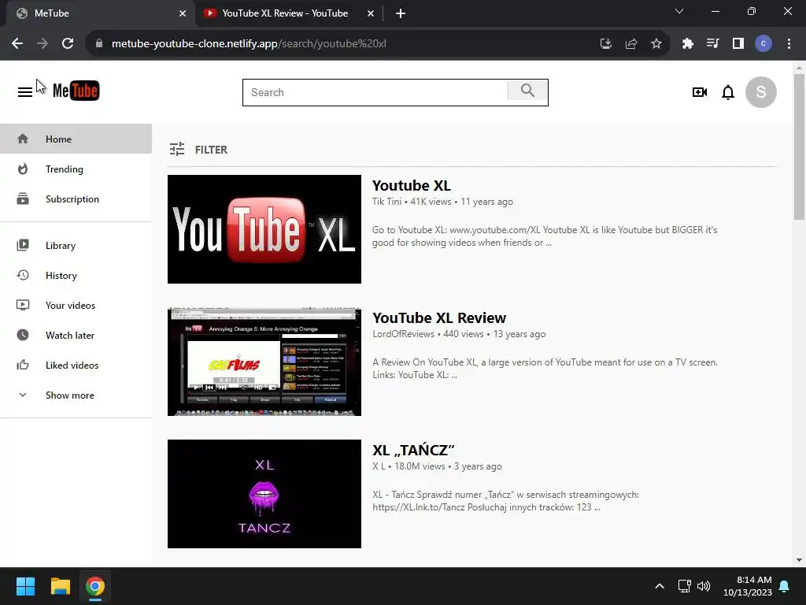Click the YouTube XL Review thumbnail
Viewport: 806px width, 605px height.
[x=264, y=361]
